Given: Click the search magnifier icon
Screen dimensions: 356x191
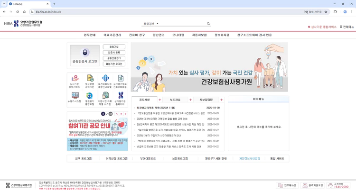Looking at the screenshot, I should [208, 24].
